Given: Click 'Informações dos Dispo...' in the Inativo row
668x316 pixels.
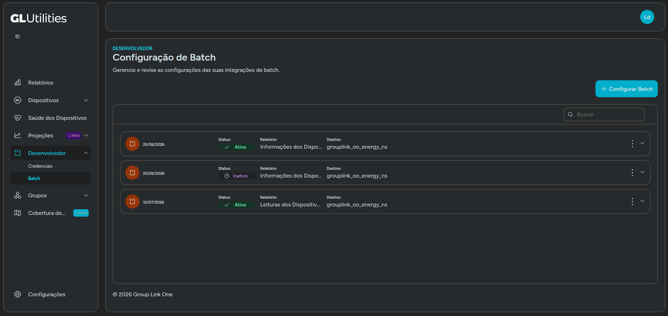Looking at the screenshot, I should (x=291, y=176).
